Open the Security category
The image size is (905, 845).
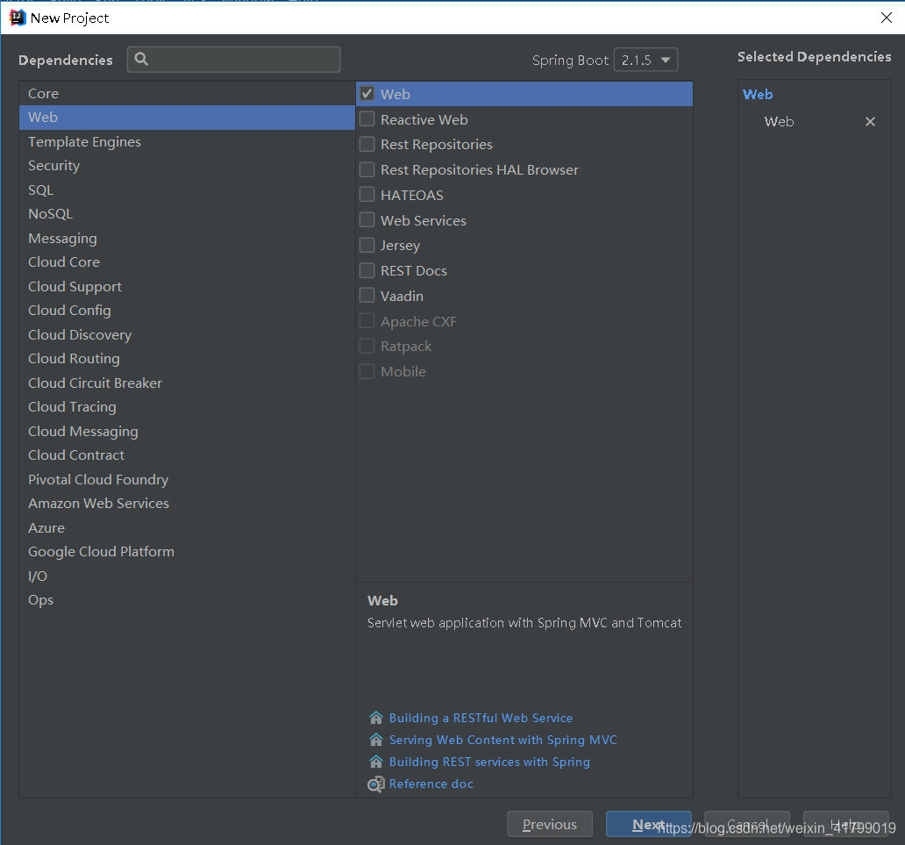pos(187,166)
